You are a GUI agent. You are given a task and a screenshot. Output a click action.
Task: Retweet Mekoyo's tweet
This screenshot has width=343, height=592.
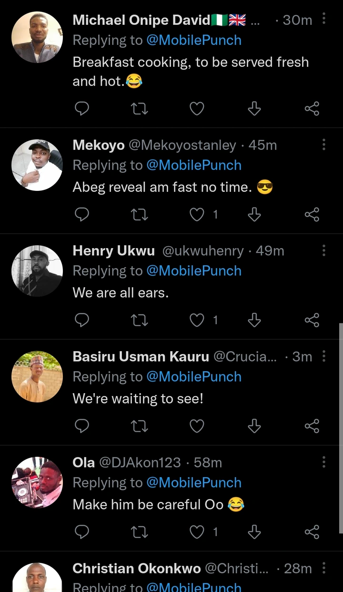139,215
